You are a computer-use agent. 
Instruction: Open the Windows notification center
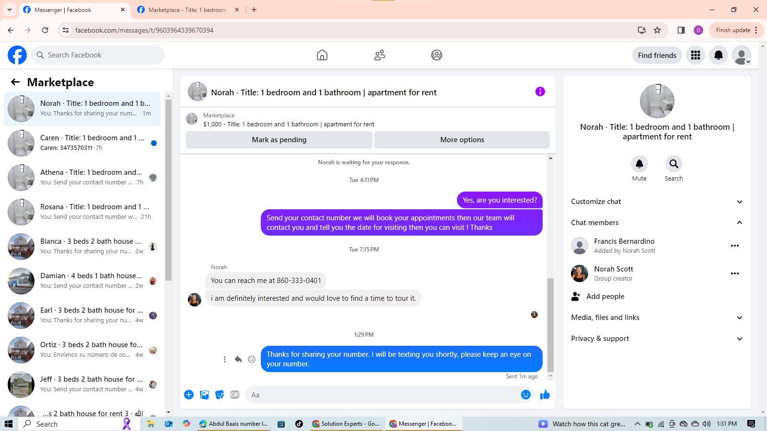coord(751,424)
